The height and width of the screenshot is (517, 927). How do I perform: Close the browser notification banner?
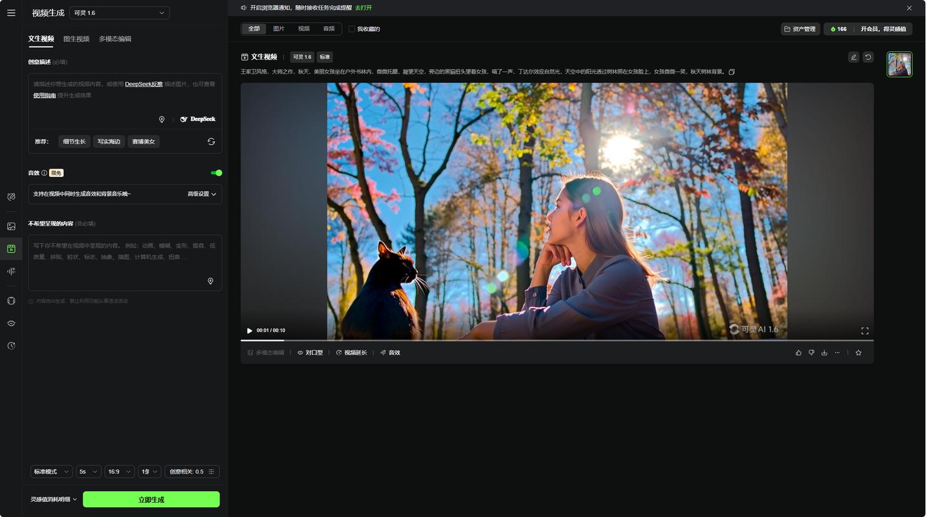[x=909, y=8]
